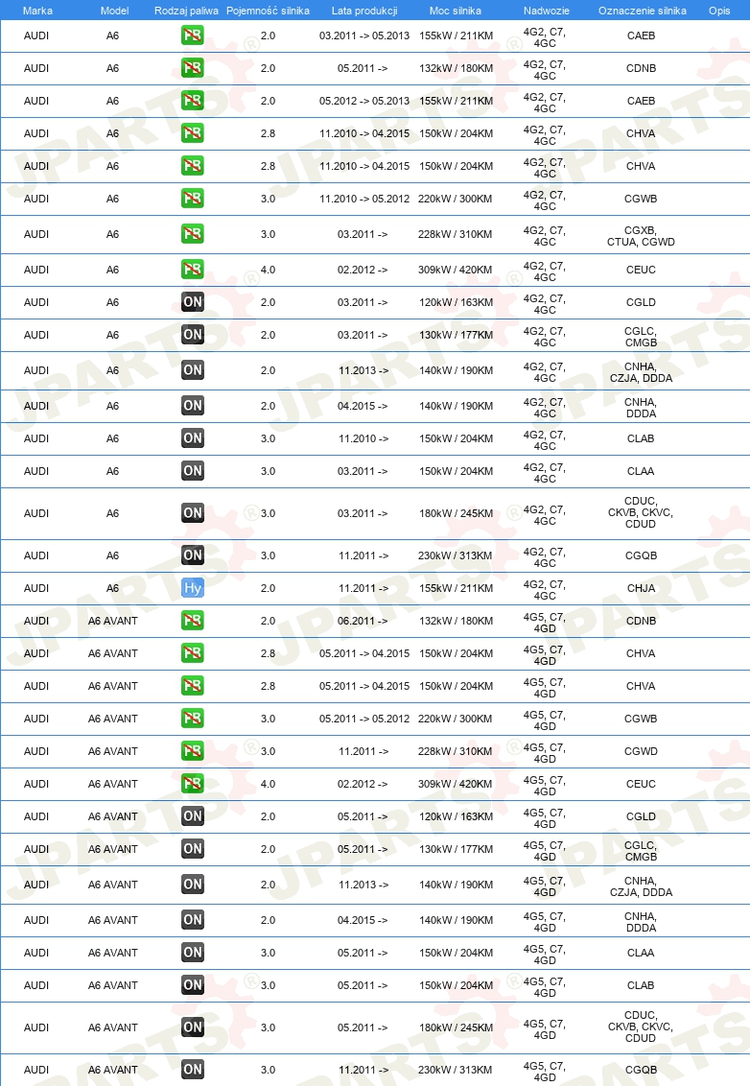Select engine code 'CGXB, CTUA, CGWD'
Viewport: 750px width, 1086px height.
click(x=641, y=236)
